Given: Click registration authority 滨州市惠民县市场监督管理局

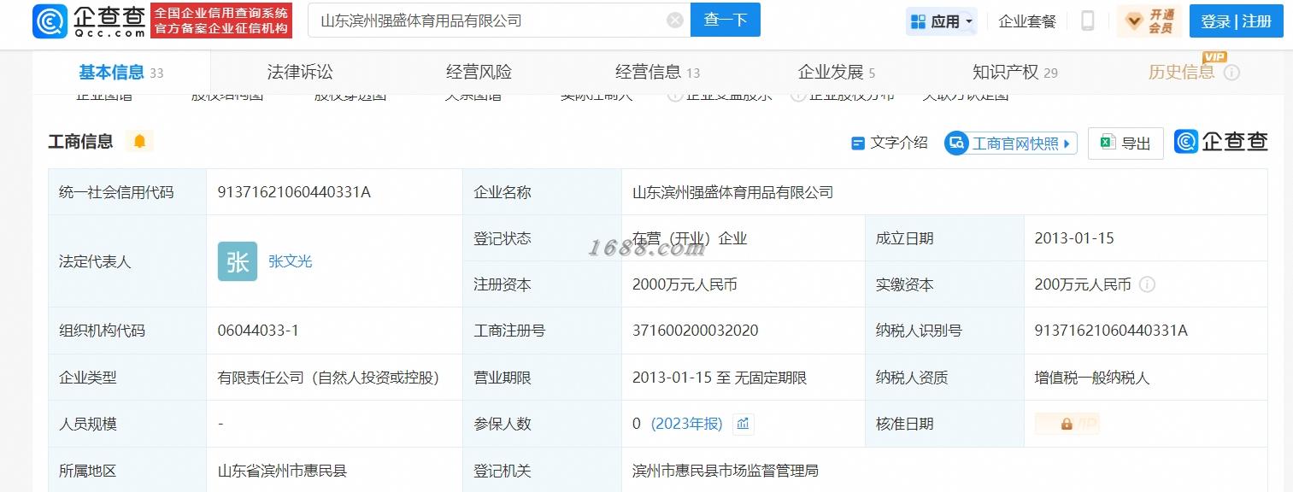Looking at the screenshot, I should (726, 471).
